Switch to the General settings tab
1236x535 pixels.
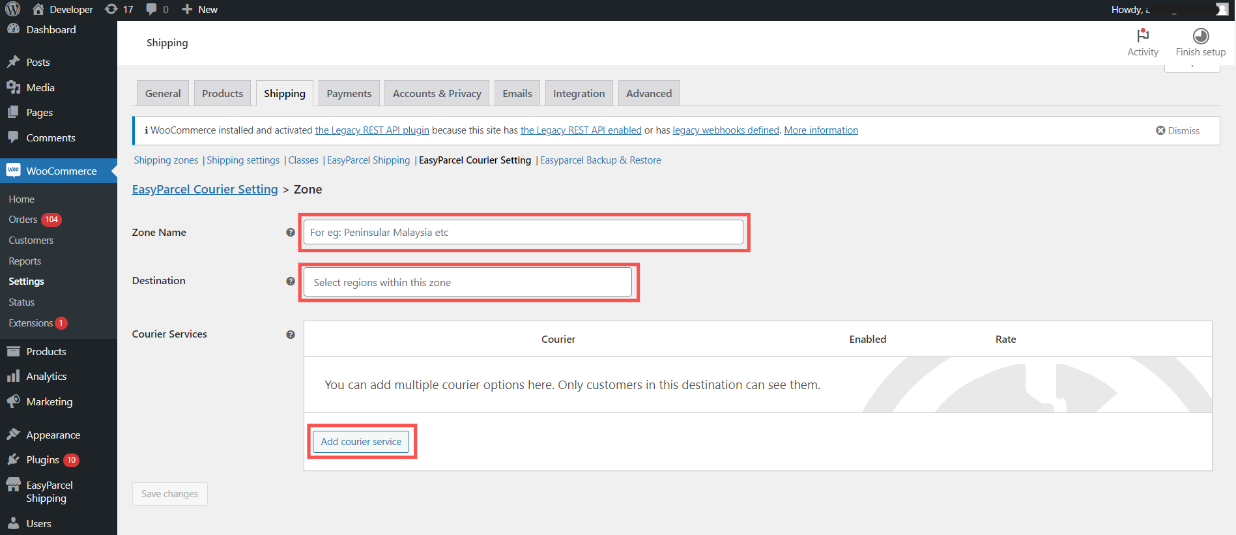pyautogui.click(x=163, y=93)
